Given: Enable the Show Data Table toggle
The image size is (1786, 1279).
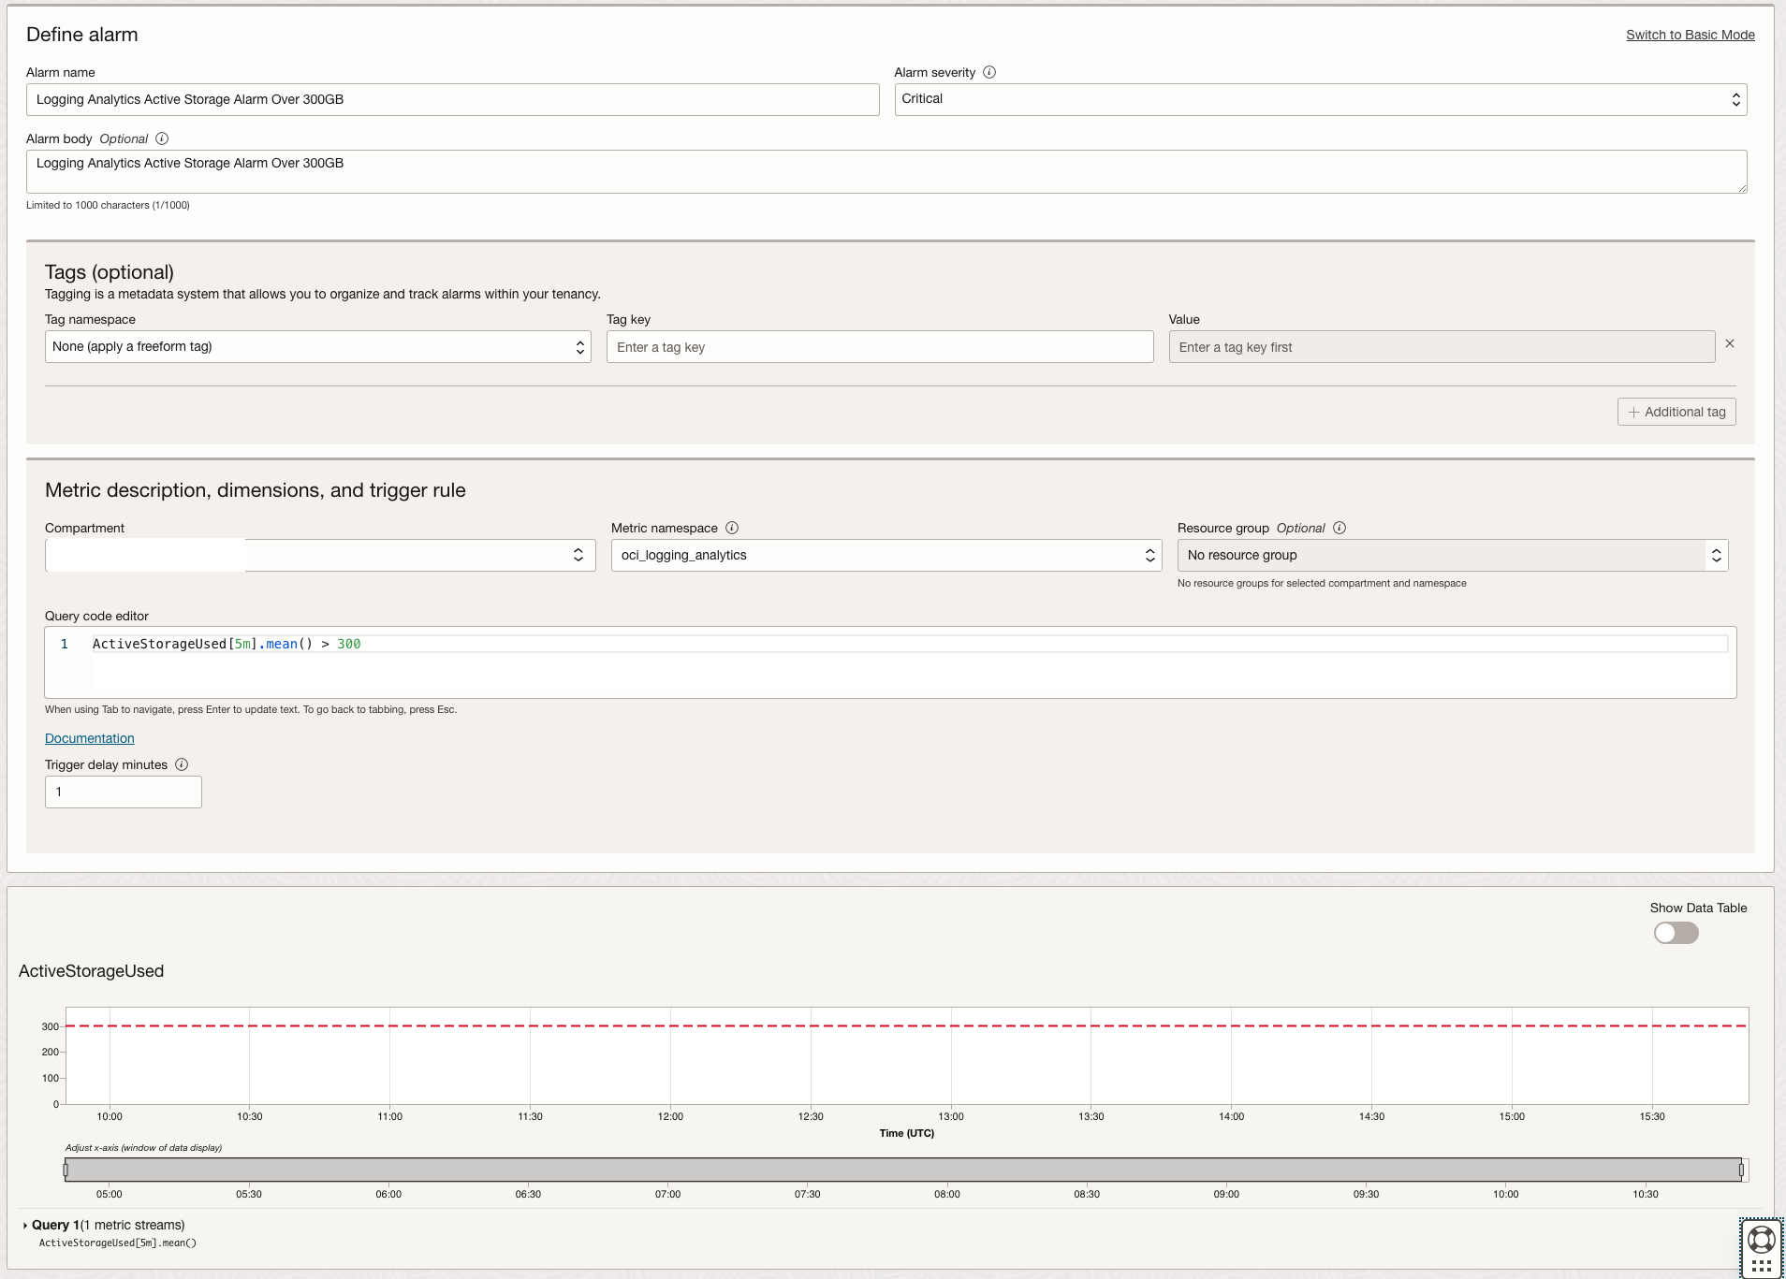Looking at the screenshot, I should pos(1675,933).
